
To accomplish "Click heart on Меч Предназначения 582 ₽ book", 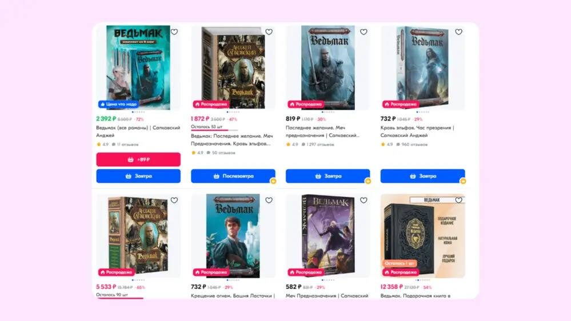I will tap(364, 200).
